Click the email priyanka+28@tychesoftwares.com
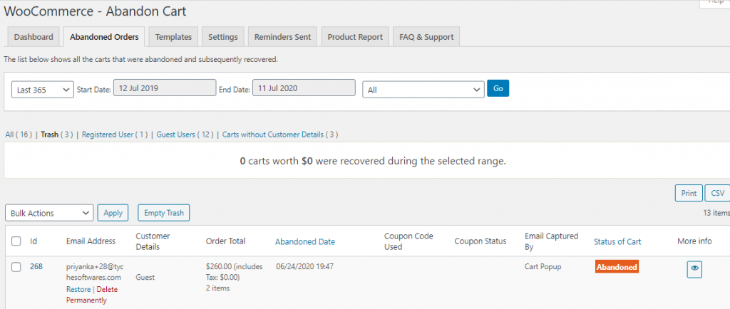730x309 pixels. click(x=95, y=272)
